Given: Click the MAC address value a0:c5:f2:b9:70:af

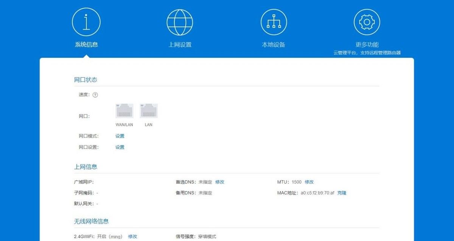Looking at the screenshot, I should point(317,193).
